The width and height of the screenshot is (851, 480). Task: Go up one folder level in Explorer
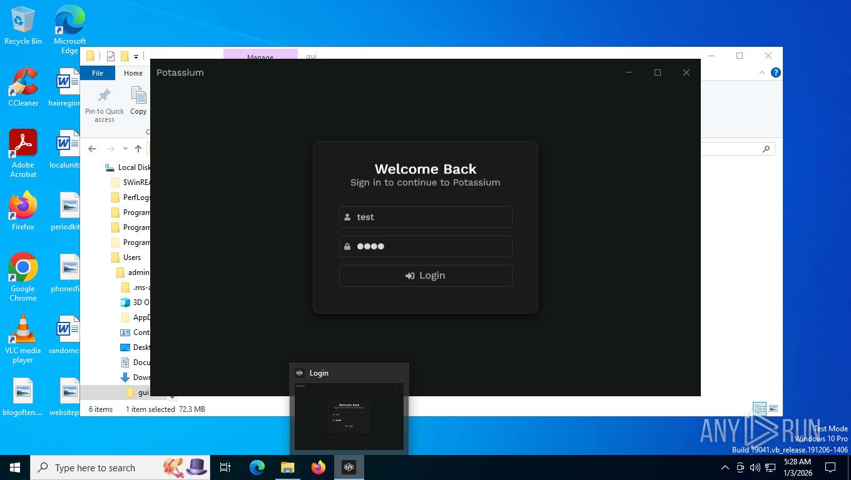tap(138, 149)
